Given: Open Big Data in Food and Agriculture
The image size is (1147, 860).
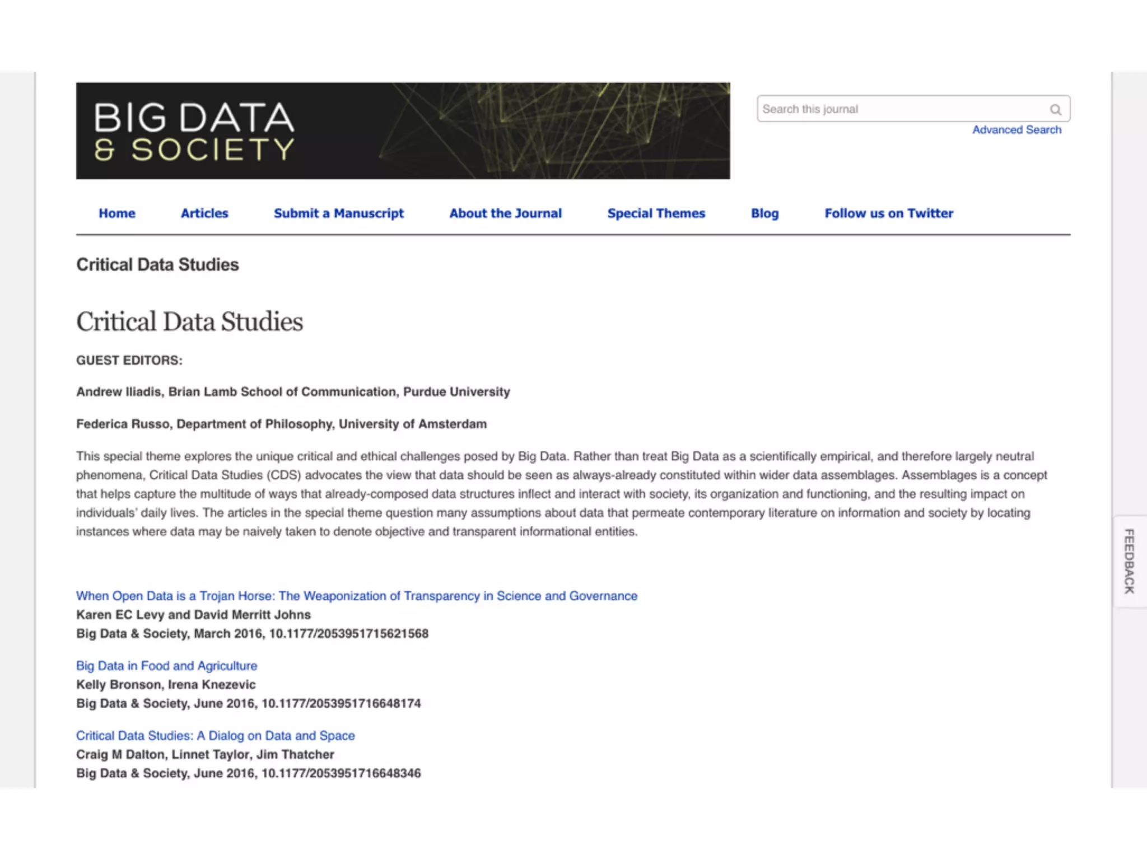Looking at the screenshot, I should pos(166,666).
